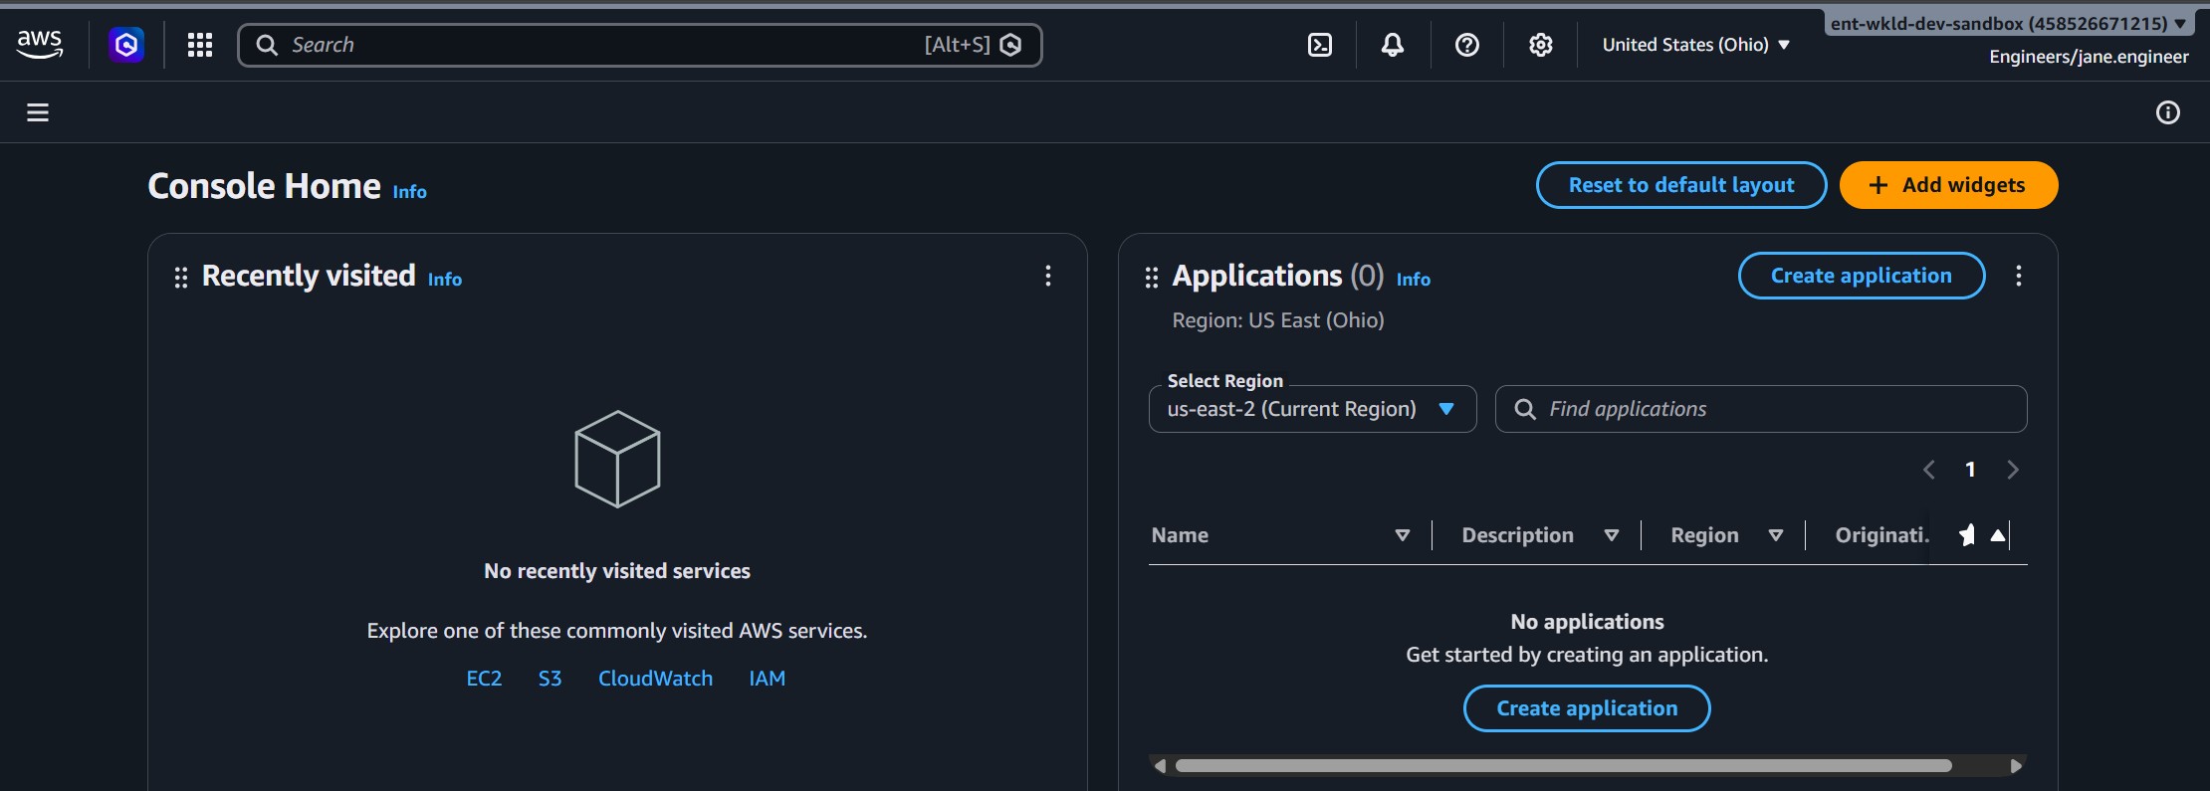The image size is (2210, 791).
Task: Open the ent-wkld-dev-sandbox account dropdown
Action: click(2009, 23)
